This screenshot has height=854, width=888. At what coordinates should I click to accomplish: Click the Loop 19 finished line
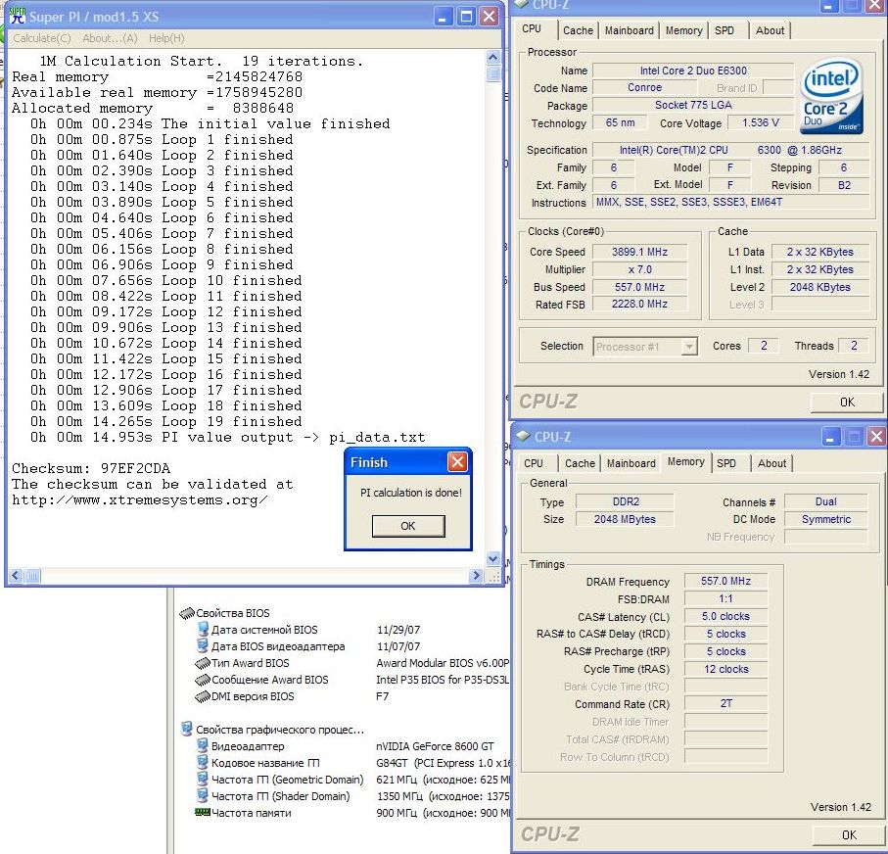pos(165,421)
